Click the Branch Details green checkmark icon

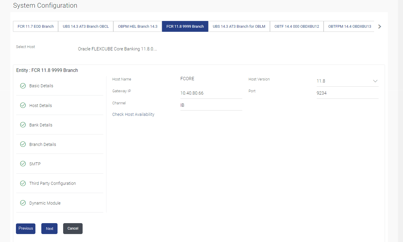click(x=23, y=144)
